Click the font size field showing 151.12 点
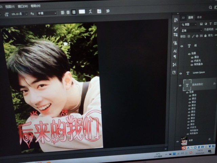This screenshot has width=217, height=163. [x=17, y=14]
